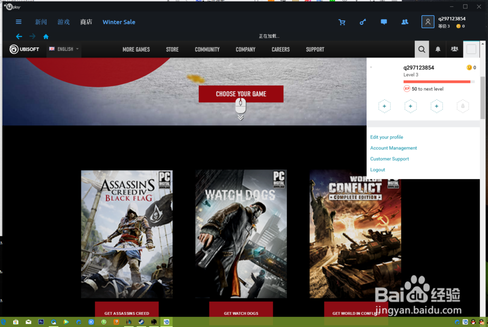Viewport: 488px width, 327px height.
Task: Click the first plus badge hexagon
Action: [x=385, y=106]
